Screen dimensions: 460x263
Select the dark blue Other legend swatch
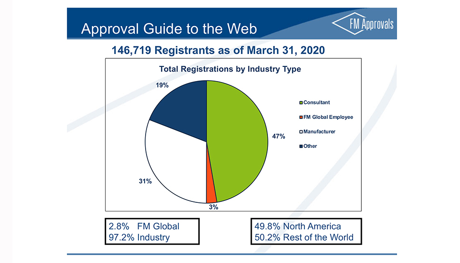(x=301, y=146)
